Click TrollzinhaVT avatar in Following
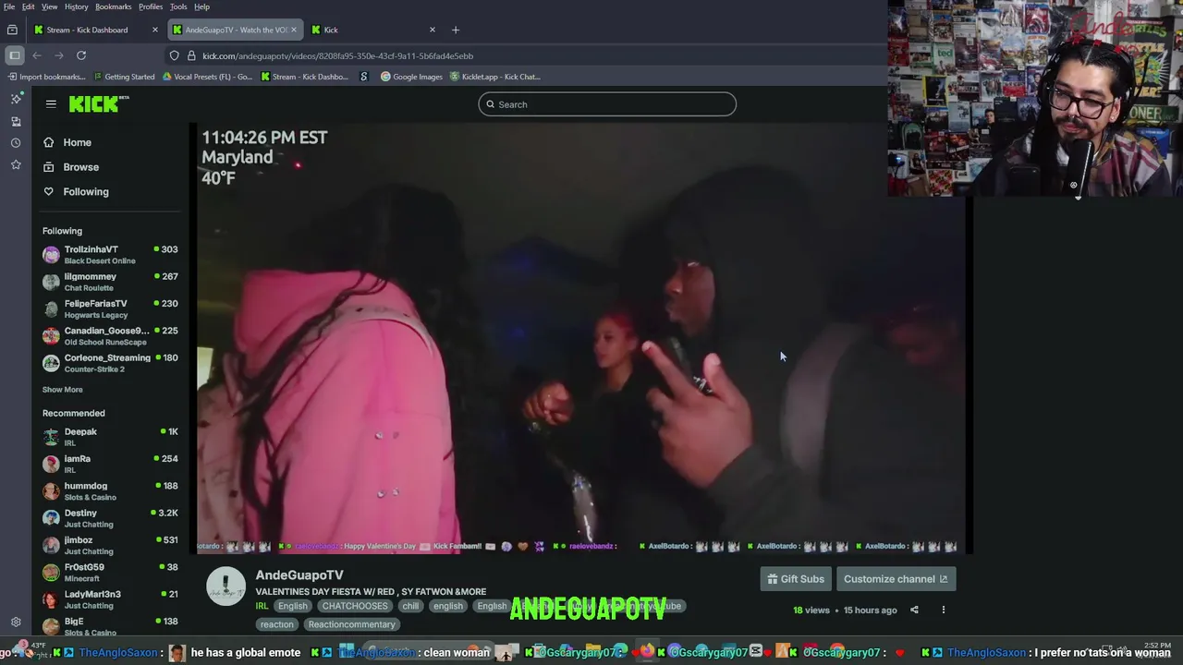 click(51, 254)
